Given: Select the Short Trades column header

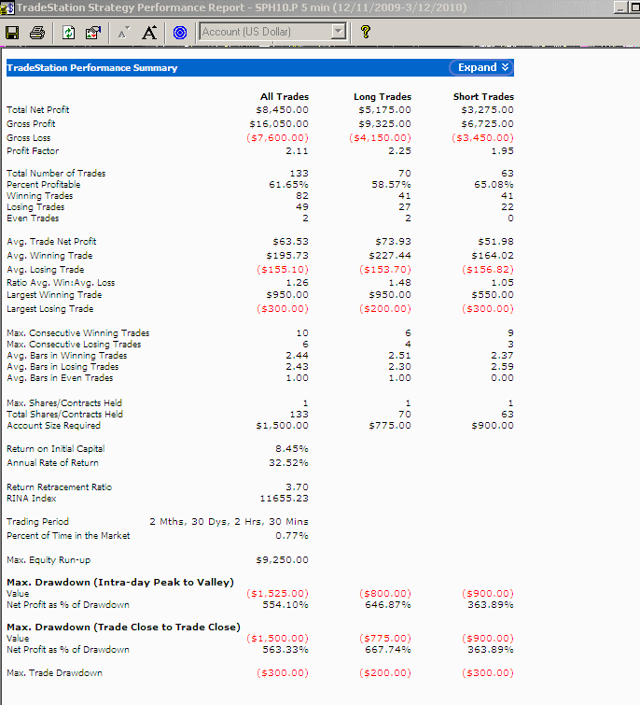Looking at the screenshot, I should pos(483,97).
